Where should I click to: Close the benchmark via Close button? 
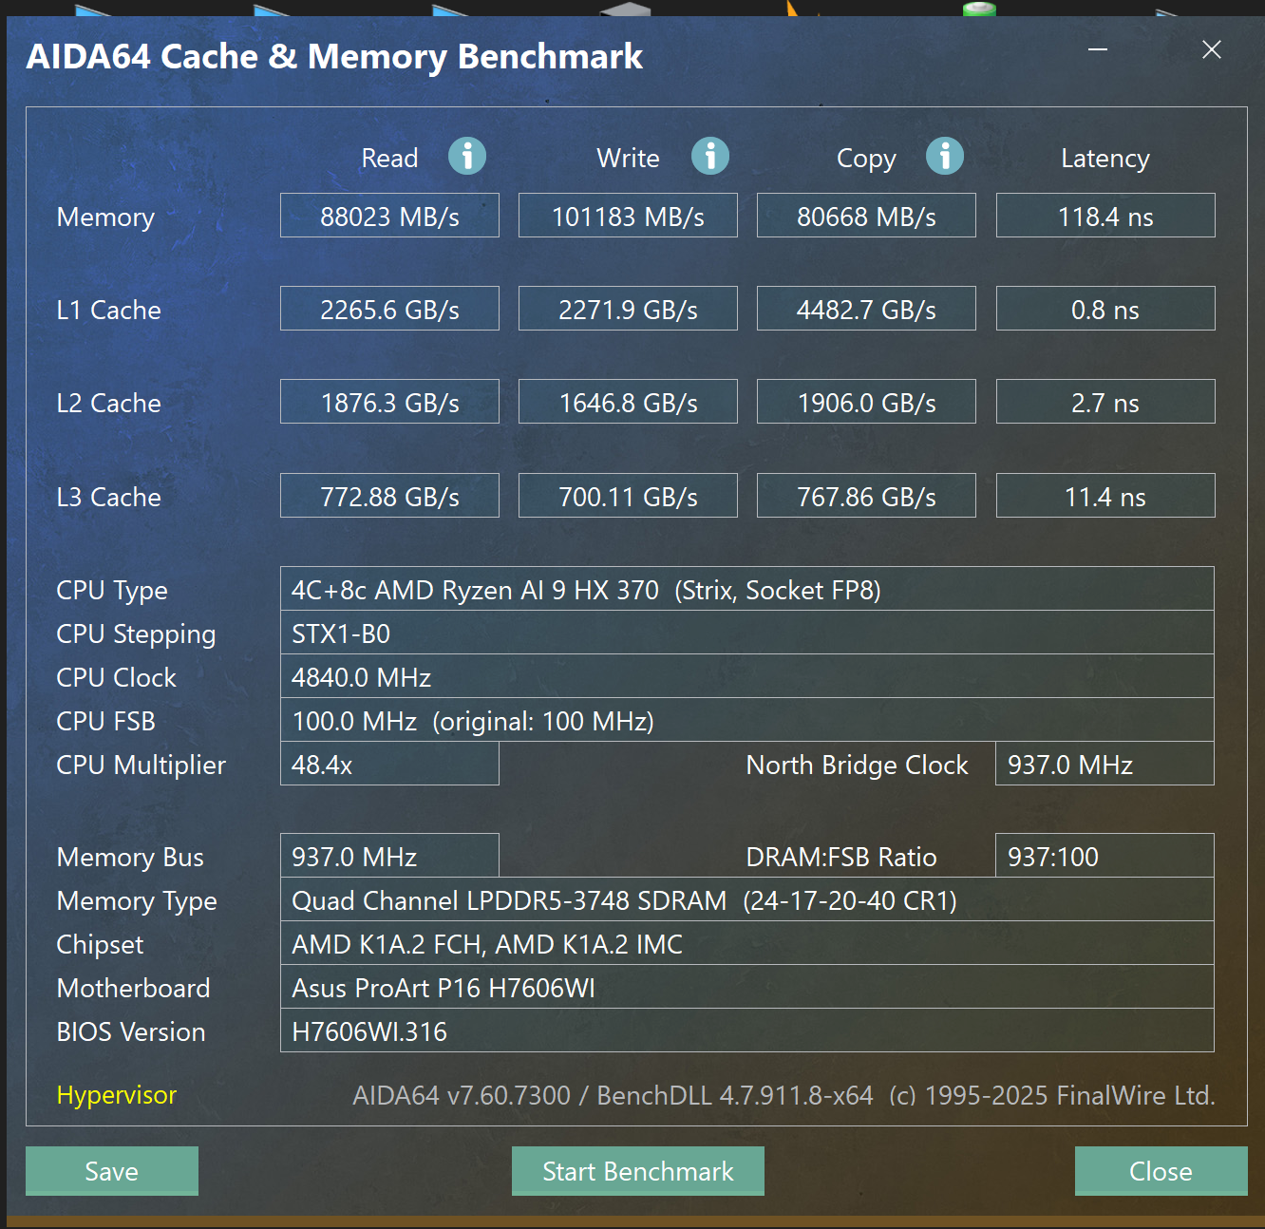click(x=1161, y=1171)
